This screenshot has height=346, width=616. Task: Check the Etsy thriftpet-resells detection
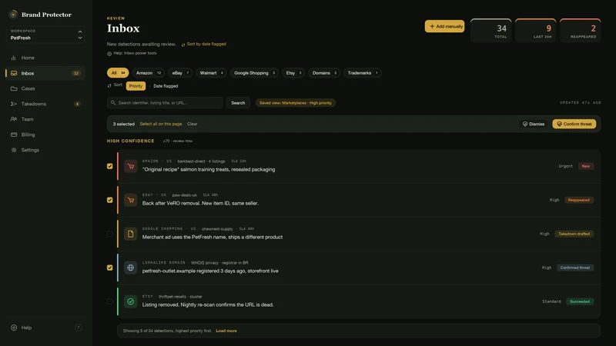coord(109,301)
